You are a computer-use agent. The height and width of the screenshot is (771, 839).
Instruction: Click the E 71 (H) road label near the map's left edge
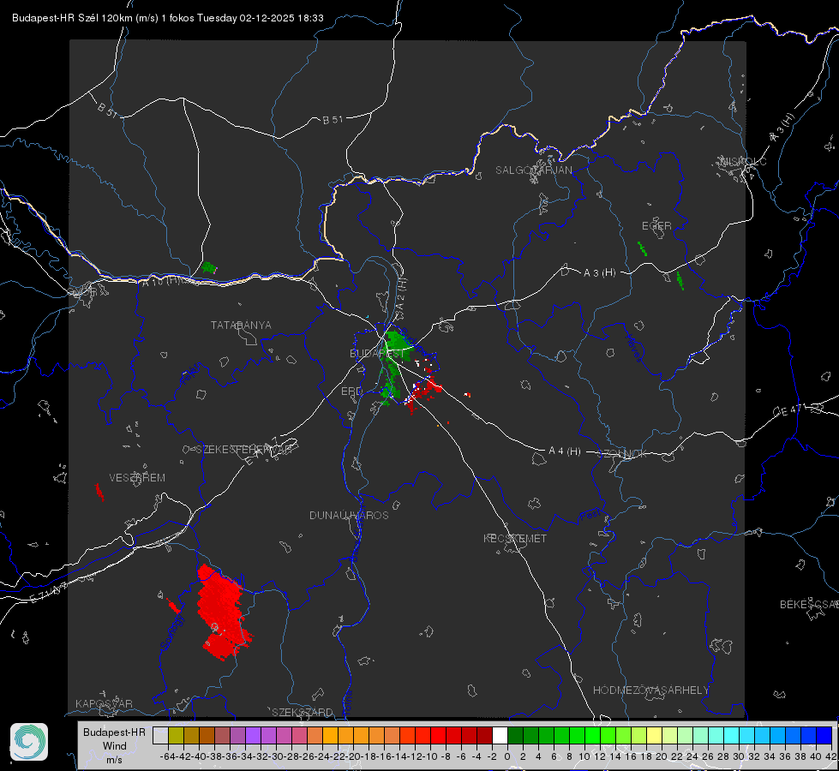(x=50, y=592)
